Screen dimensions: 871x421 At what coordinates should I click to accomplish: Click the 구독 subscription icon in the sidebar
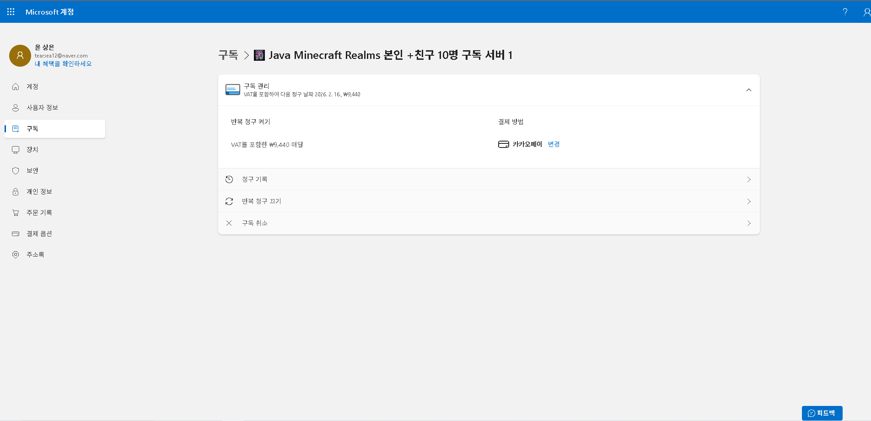pos(16,129)
